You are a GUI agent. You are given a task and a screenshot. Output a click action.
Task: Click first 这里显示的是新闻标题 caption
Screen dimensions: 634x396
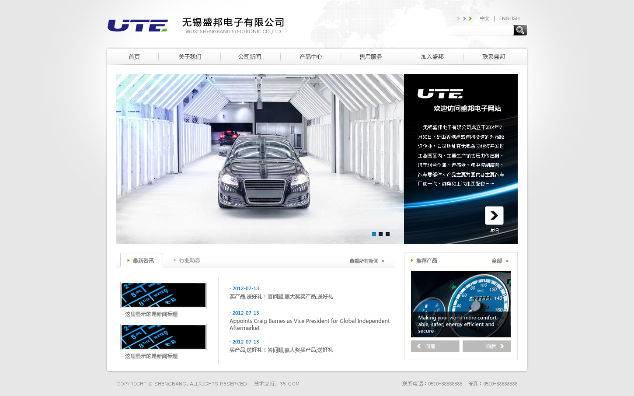151,314
